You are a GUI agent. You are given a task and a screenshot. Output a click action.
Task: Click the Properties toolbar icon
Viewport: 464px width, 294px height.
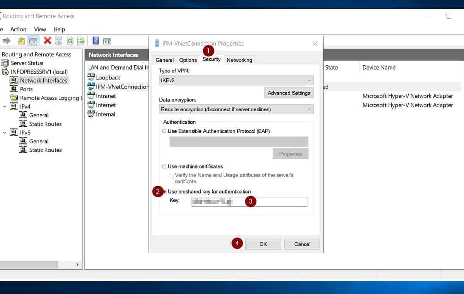[x=59, y=41]
